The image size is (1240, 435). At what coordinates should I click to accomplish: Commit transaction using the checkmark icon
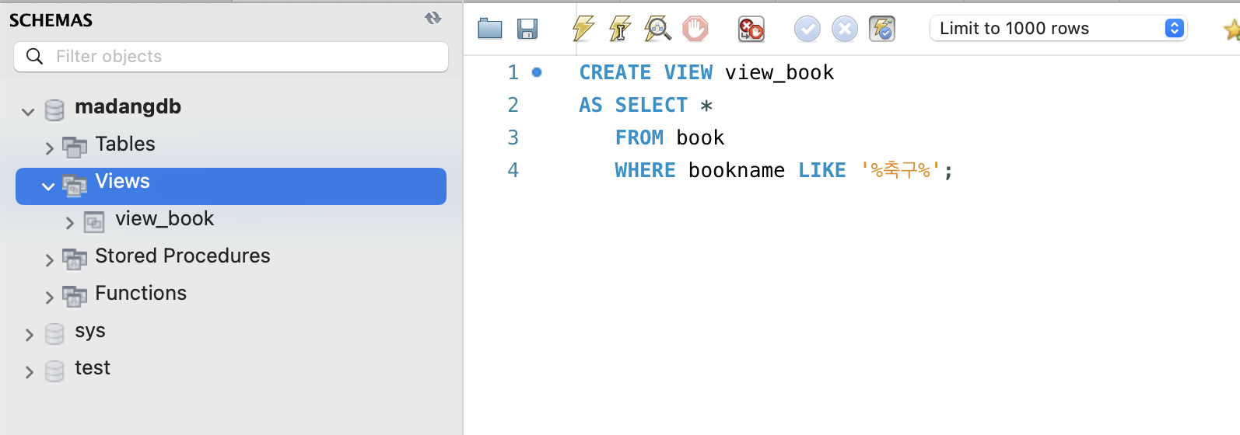coord(807,30)
